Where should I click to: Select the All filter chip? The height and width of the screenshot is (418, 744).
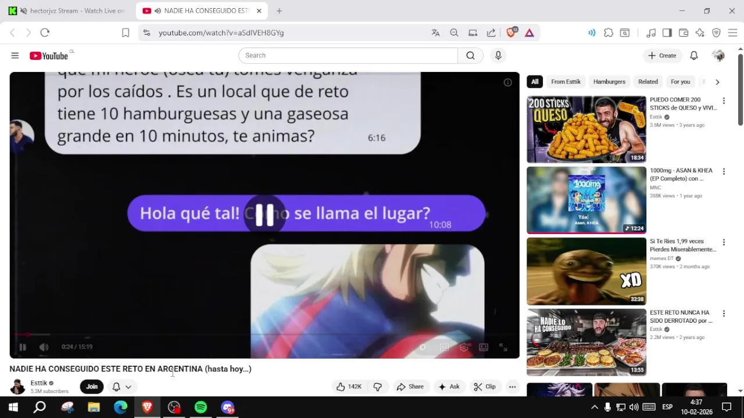[x=535, y=82]
